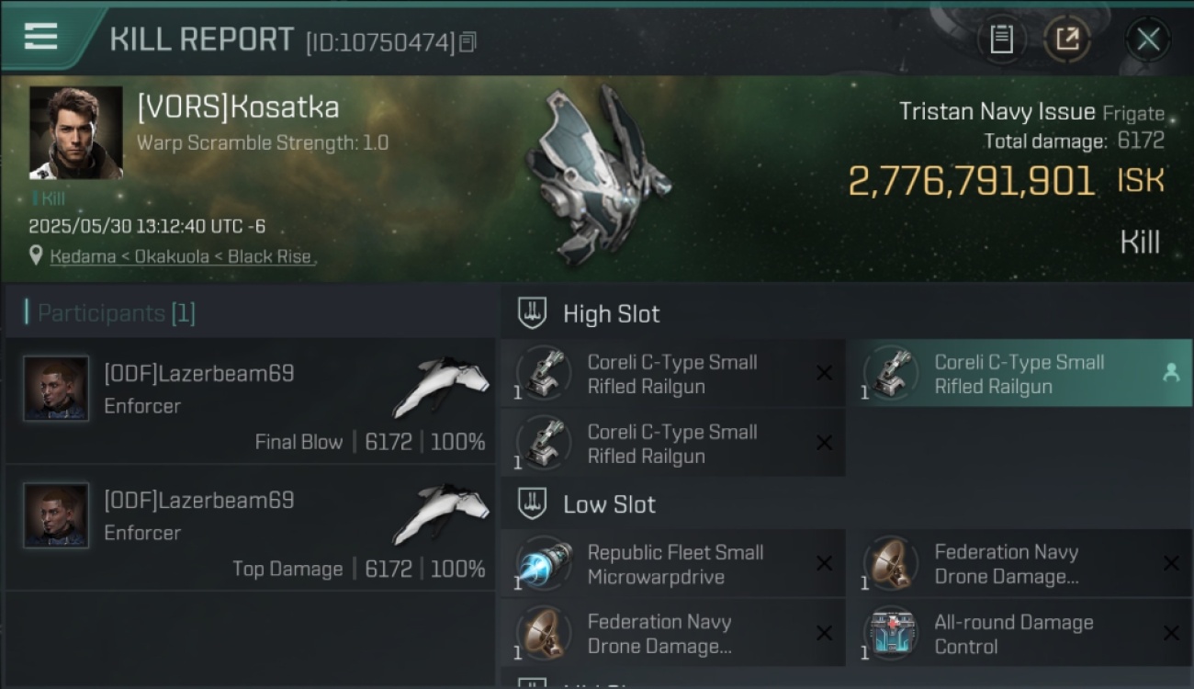Select All-round Damage Control module
Screen dimensions: 1194x689
pos(1019,634)
